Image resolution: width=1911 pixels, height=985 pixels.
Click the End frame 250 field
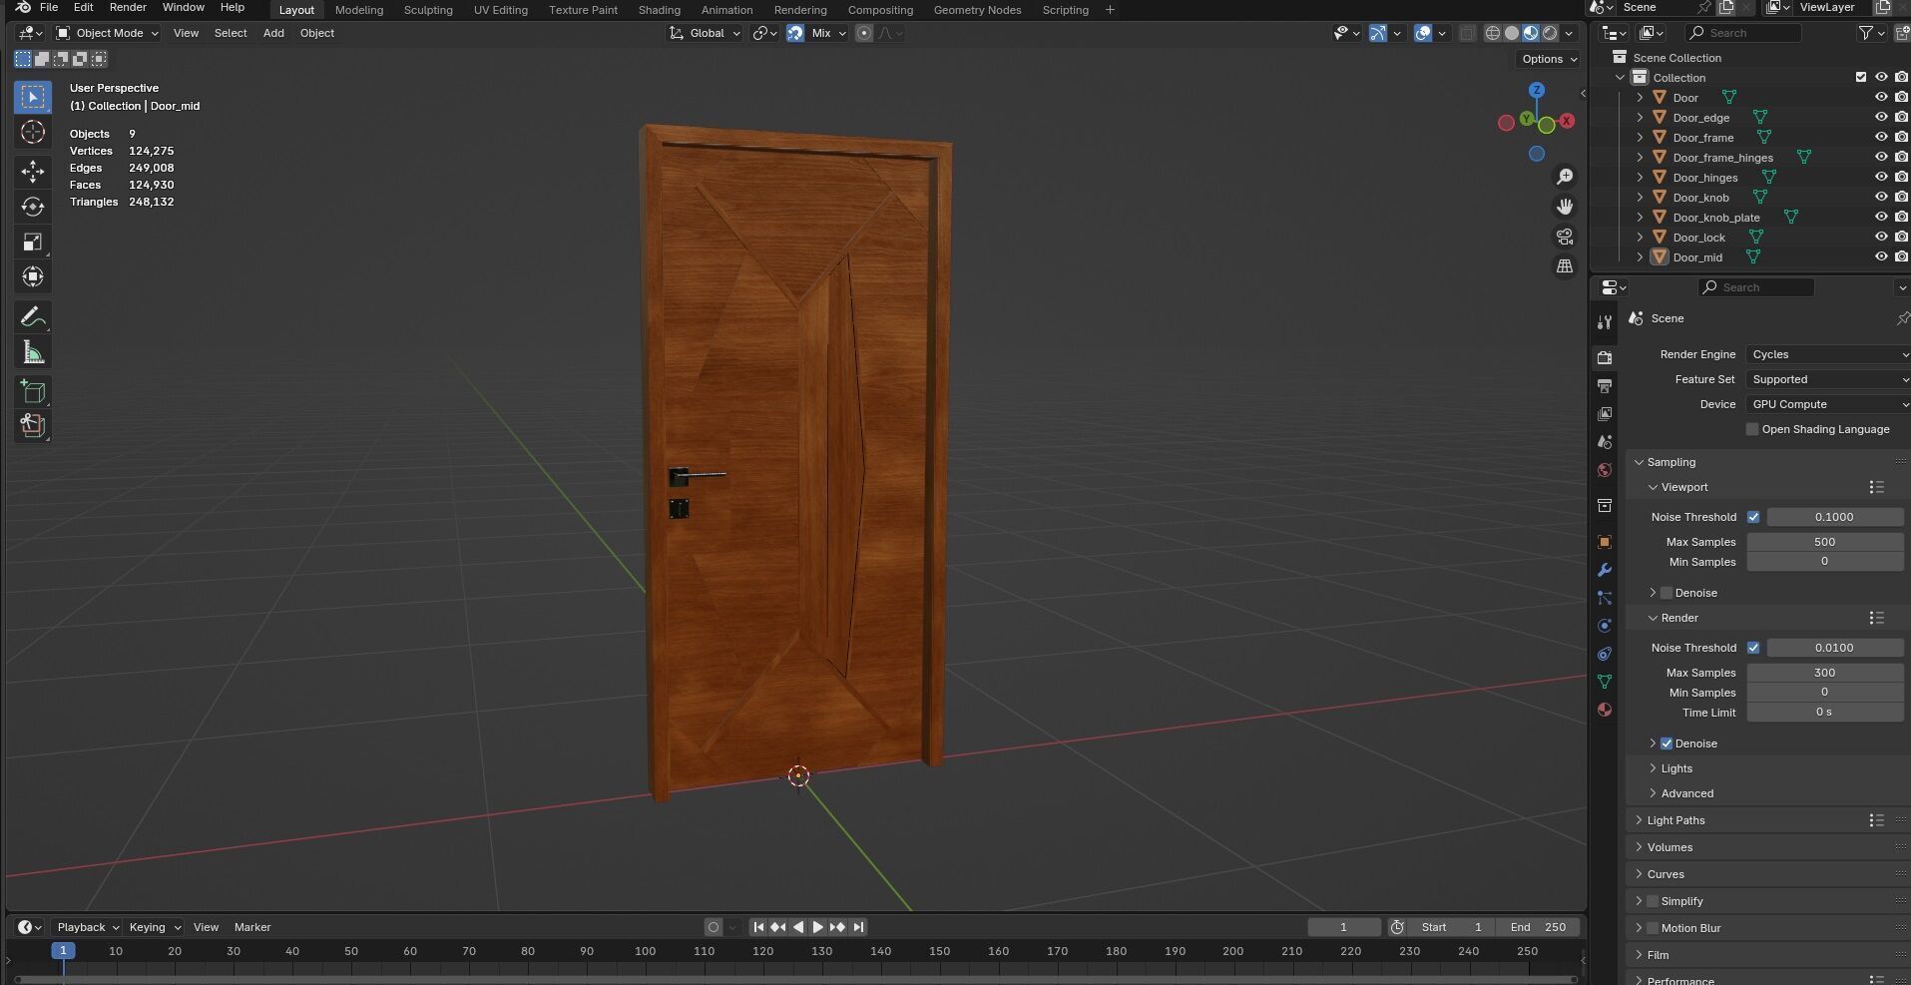pyautogui.click(x=1537, y=927)
